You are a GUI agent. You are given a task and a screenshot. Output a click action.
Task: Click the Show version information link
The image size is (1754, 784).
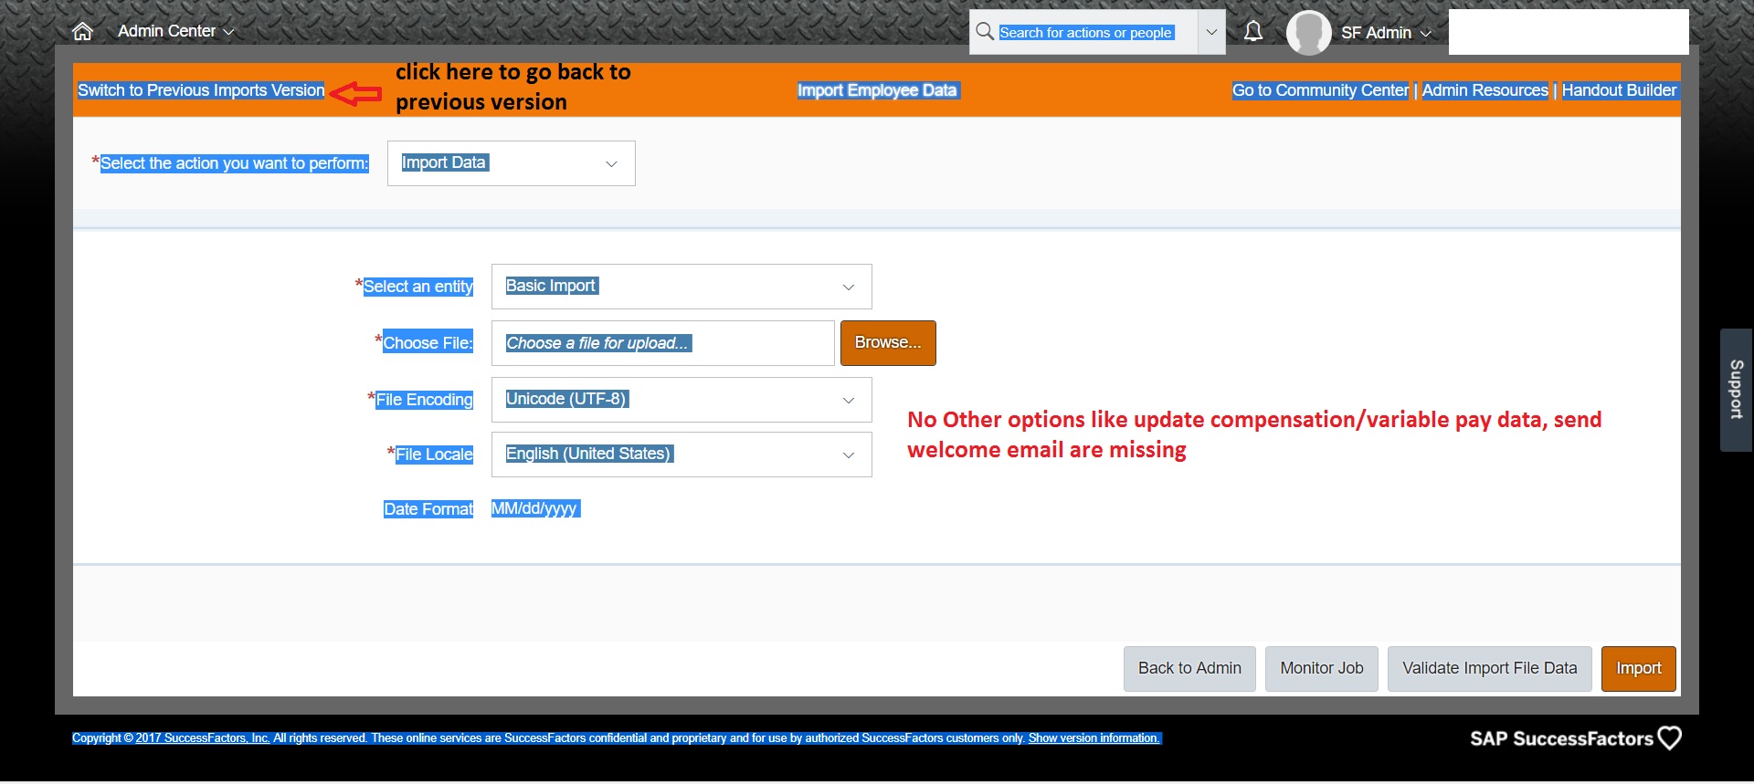point(1094,738)
